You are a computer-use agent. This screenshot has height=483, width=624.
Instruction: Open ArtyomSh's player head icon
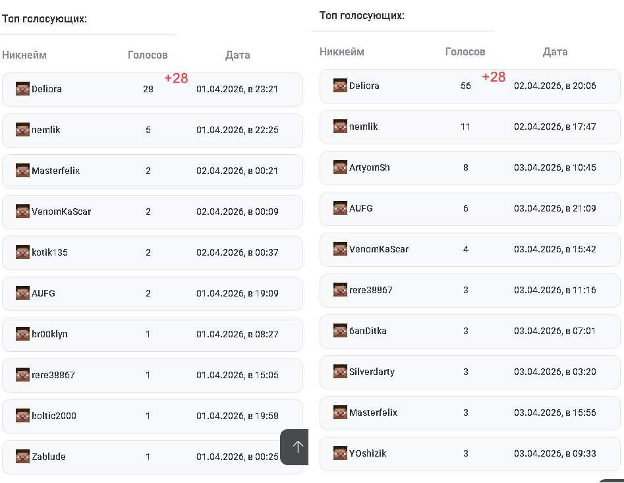(341, 167)
